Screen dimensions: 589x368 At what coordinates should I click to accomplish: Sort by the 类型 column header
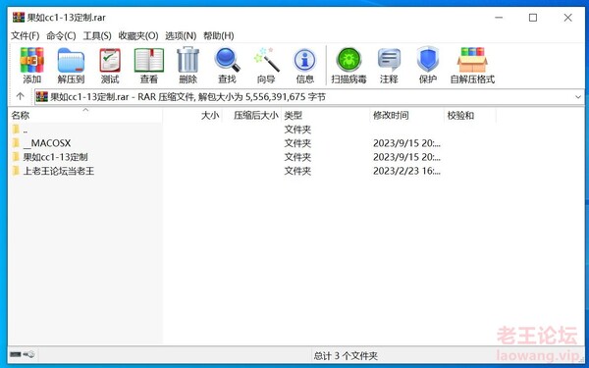point(326,115)
